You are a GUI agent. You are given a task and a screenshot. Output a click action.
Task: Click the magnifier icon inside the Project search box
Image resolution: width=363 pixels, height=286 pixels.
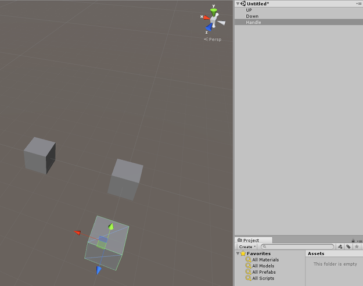[265, 246]
